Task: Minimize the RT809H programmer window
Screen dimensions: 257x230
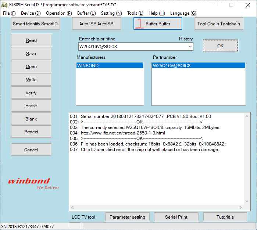Action: tap(215, 5)
